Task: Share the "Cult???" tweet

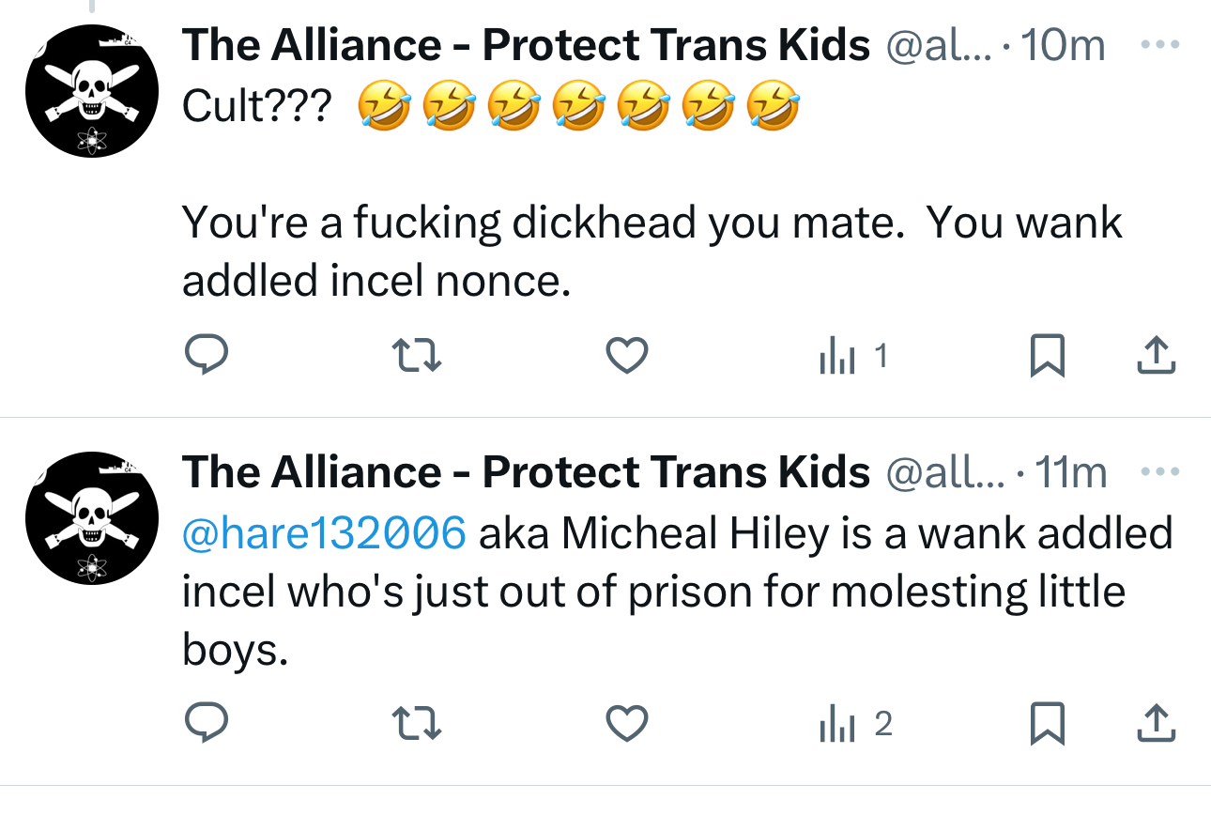Action: coord(1156,355)
